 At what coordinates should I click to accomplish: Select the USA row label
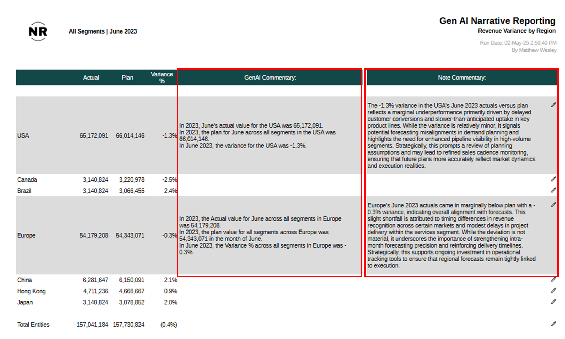tap(23, 135)
